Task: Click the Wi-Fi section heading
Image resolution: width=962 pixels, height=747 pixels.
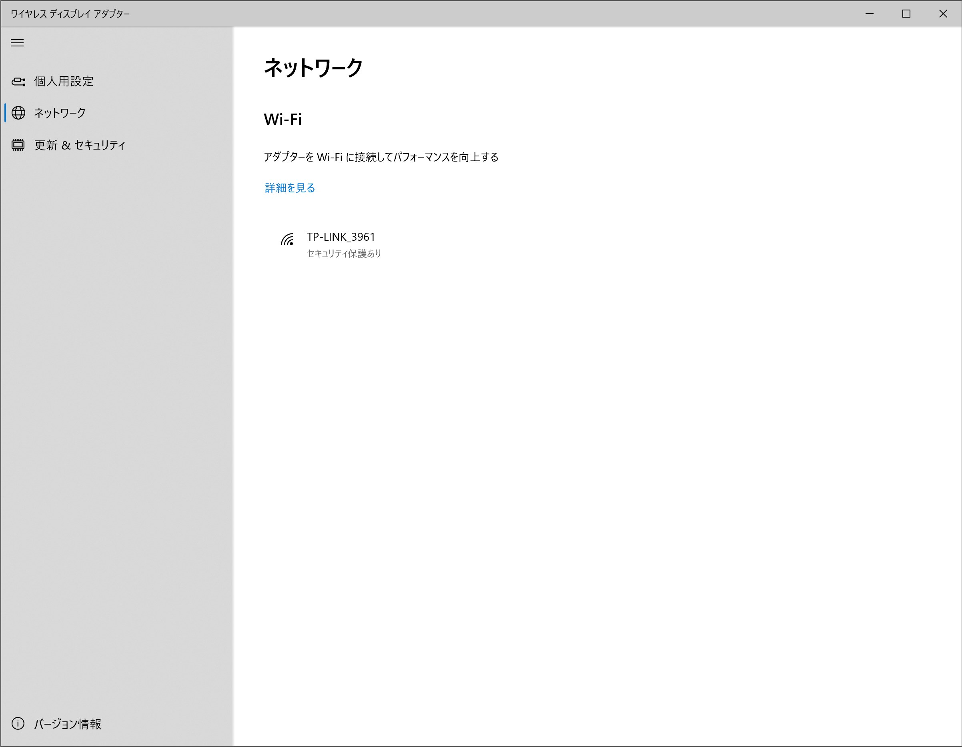Action: pos(283,119)
